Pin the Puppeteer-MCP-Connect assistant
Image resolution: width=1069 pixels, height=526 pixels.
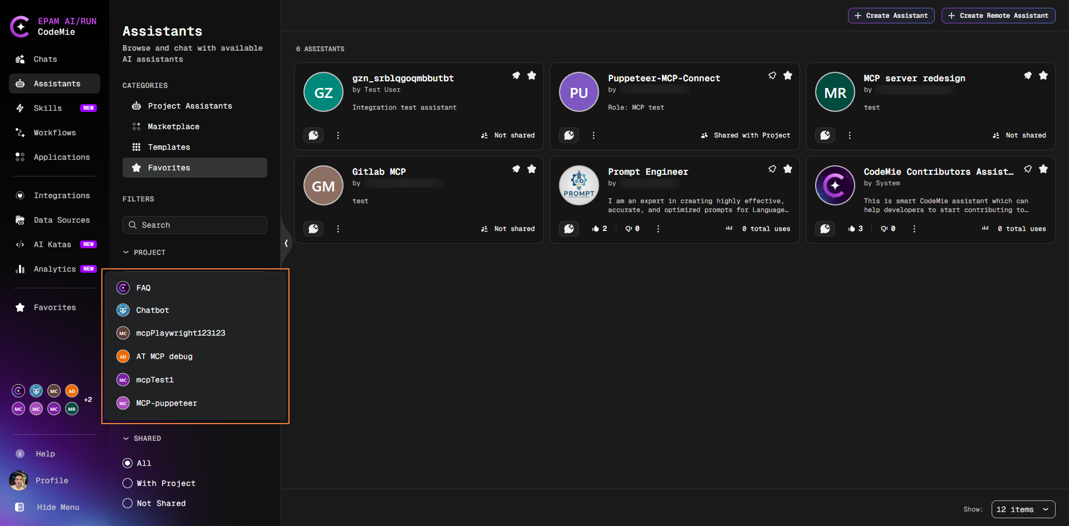(x=772, y=75)
